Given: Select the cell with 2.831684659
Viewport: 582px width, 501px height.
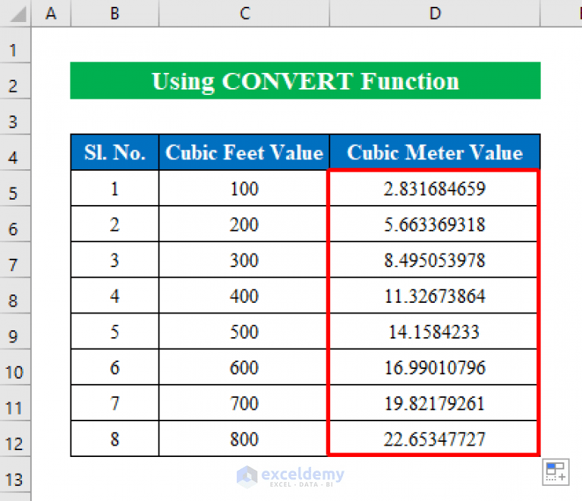Looking at the screenshot, I should [435, 188].
